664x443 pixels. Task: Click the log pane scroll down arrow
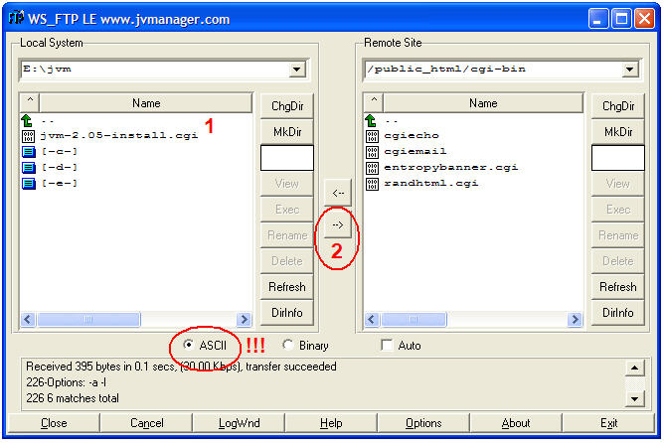point(634,398)
